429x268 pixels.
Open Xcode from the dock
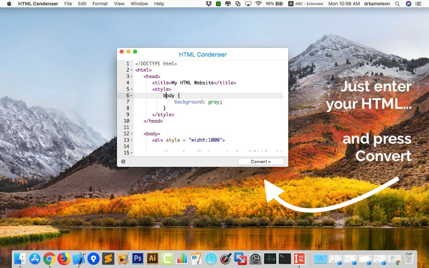[79, 258]
